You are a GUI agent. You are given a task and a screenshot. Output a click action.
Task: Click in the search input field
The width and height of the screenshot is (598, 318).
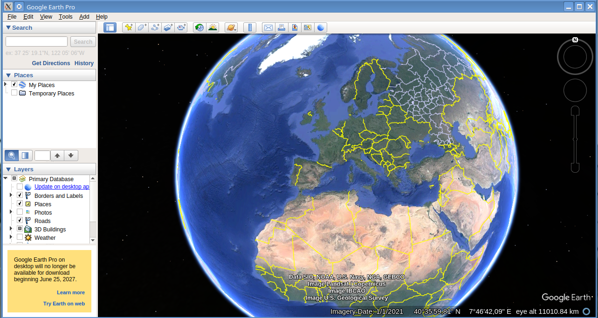[x=36, y=41]
